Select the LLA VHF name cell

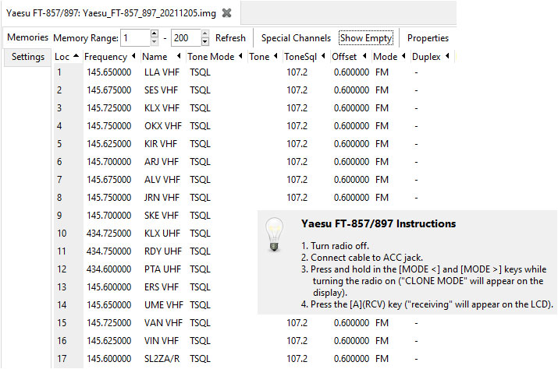[162, 72]
